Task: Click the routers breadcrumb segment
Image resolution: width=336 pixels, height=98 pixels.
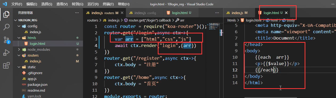Action: point(93,20)
